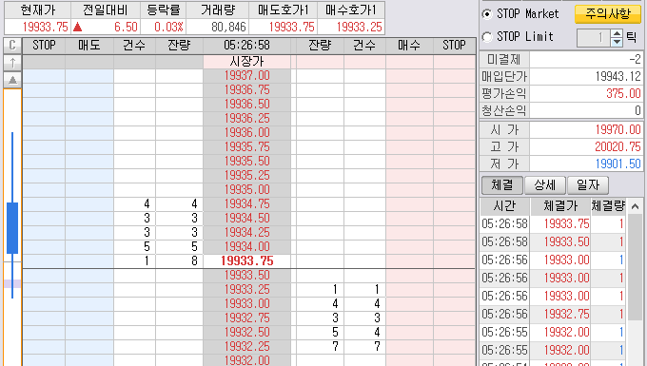
Task: Click price 19933.00 in the ladder
Action: [246, 304]
